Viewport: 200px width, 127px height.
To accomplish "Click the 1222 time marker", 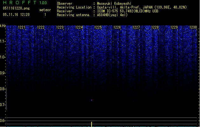I will point(41,27).
